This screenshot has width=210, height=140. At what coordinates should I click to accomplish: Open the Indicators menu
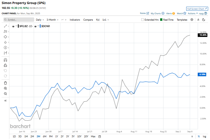click(75, 20)
